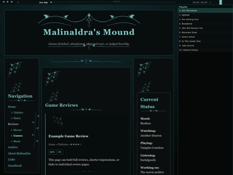The image size is (233, 175).
Task: Open the Updates sub-link under Home
Action: 18,112
